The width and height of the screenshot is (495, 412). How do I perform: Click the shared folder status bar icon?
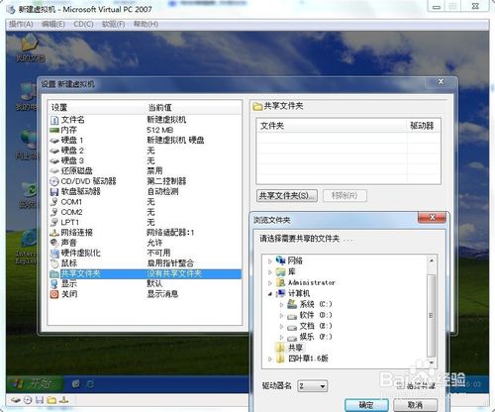click(x=51, y=400)
